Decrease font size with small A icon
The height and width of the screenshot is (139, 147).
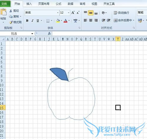pos(78,13)
